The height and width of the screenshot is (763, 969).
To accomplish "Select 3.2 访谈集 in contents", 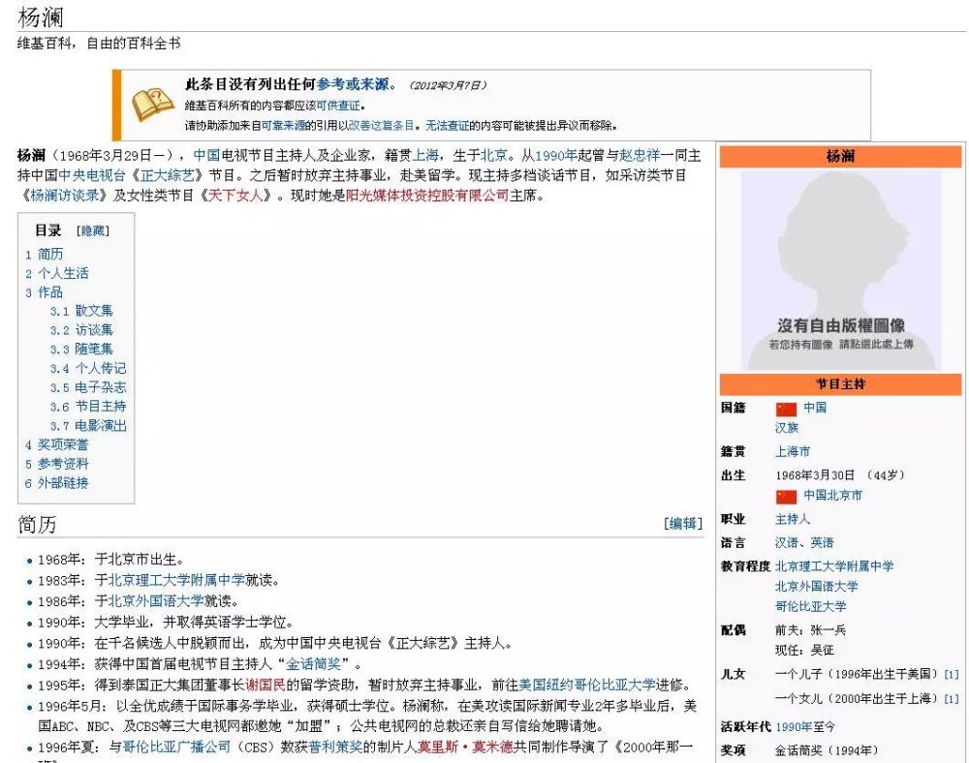I will (81, 330).
